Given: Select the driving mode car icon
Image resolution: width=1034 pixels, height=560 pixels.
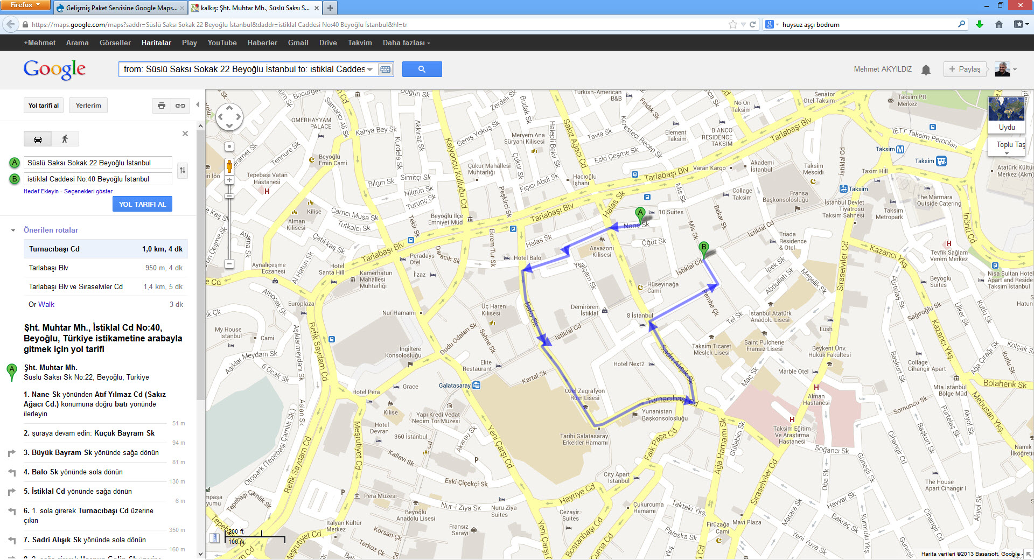Looking at the screenshot, I should [37, 138].
